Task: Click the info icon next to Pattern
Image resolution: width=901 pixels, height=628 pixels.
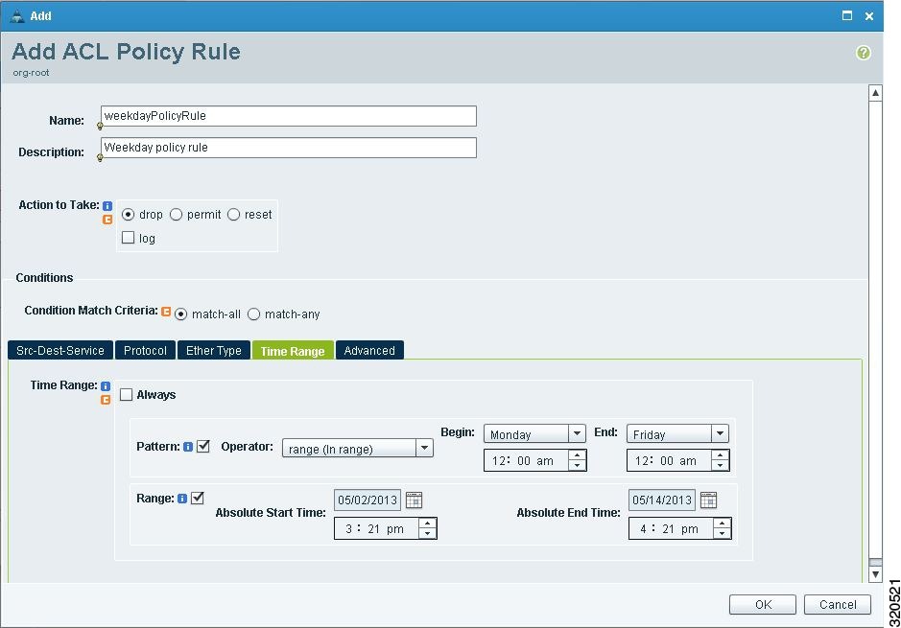Action: [x=188, y=447]
